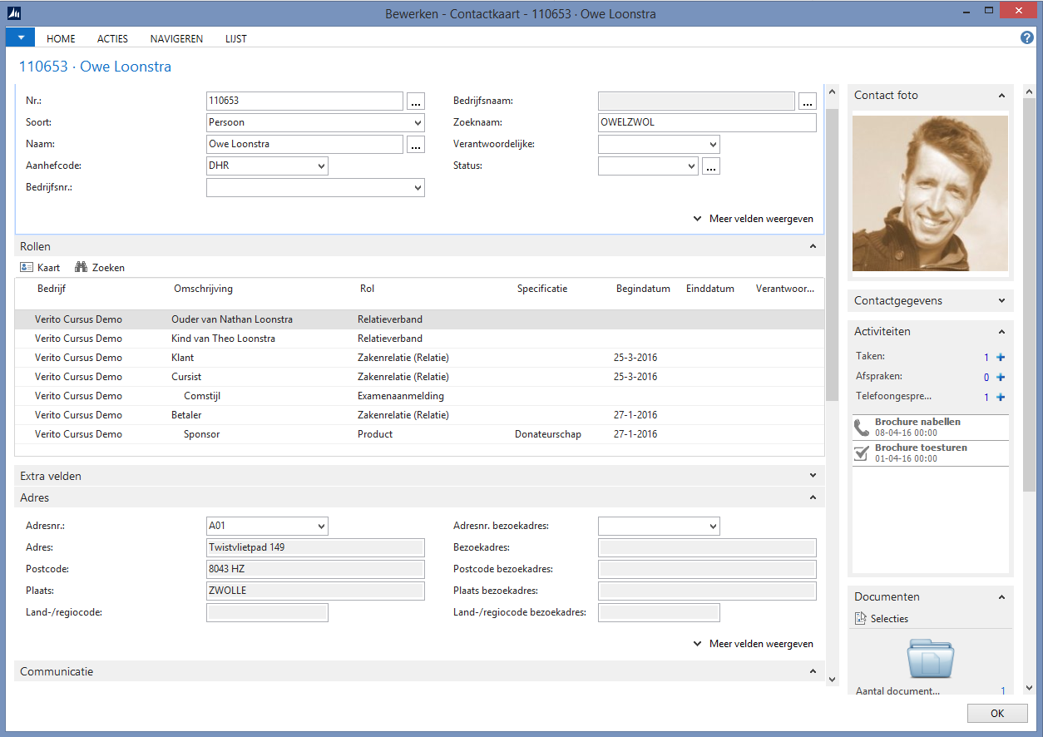Click the Brochure nabellen activity

931,428
